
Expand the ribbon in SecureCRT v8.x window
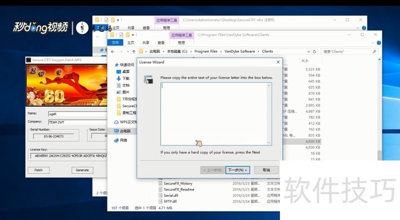tap(357, 28)
